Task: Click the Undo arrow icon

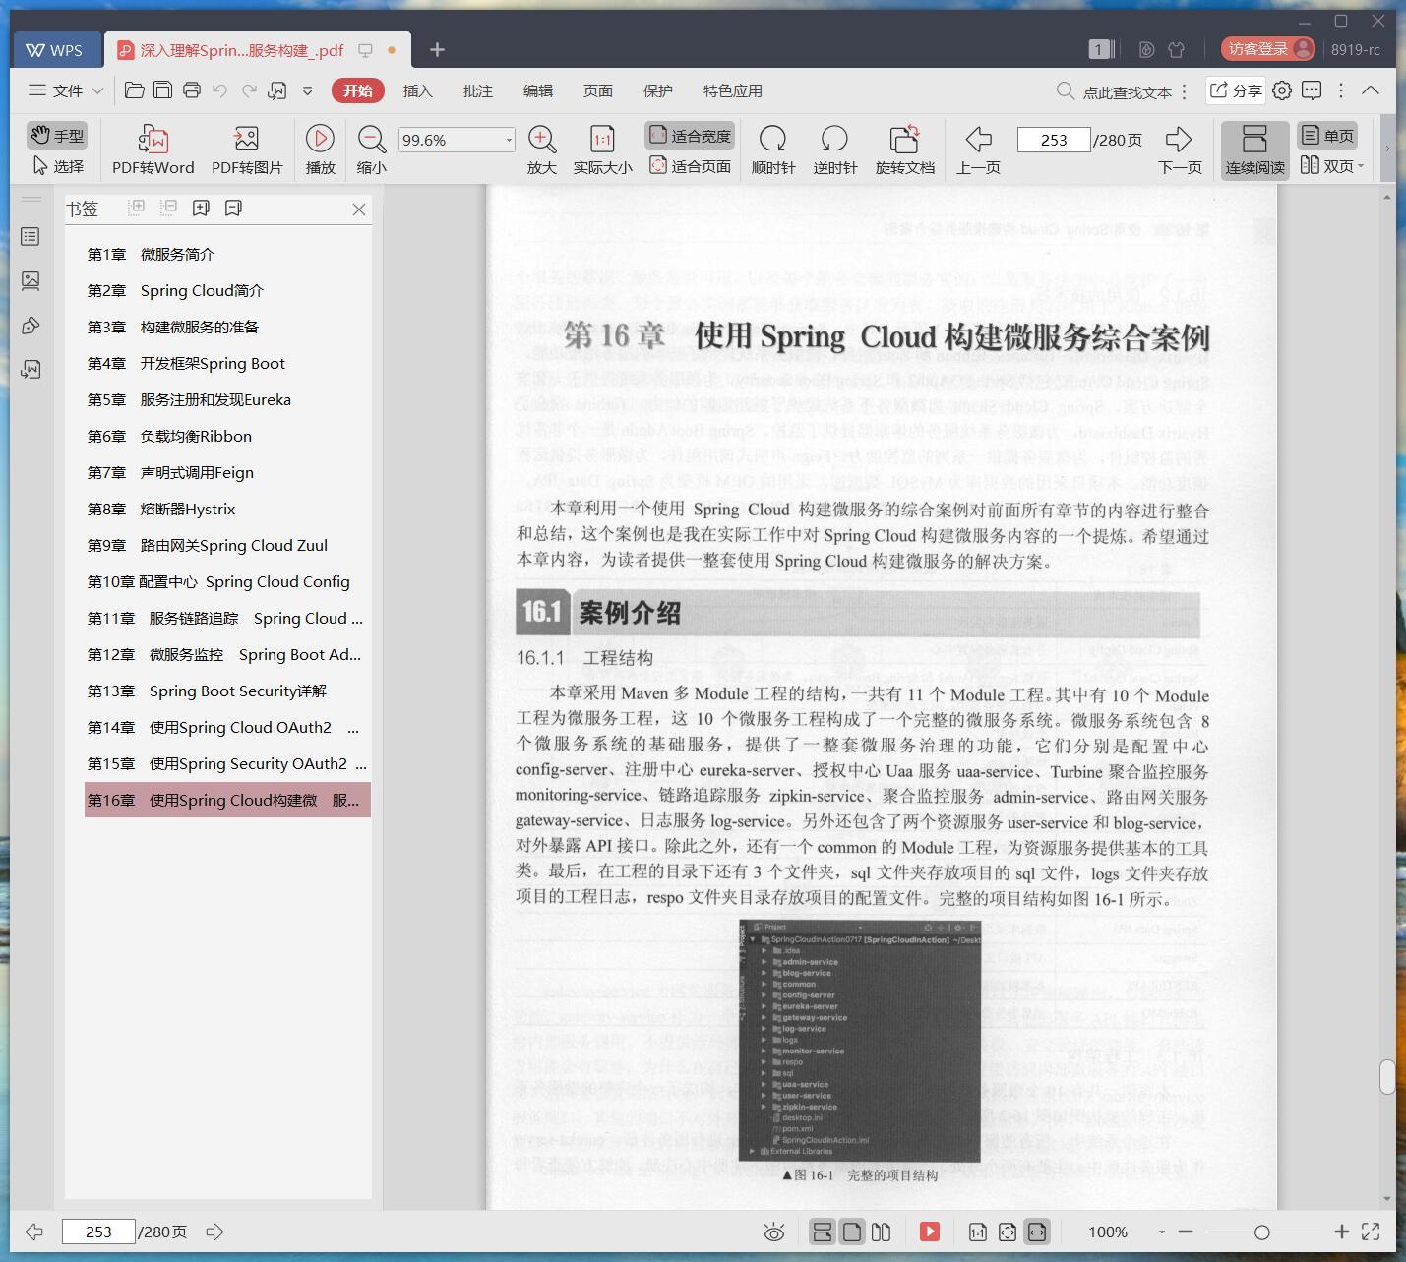Action: (x=220, y=90)
